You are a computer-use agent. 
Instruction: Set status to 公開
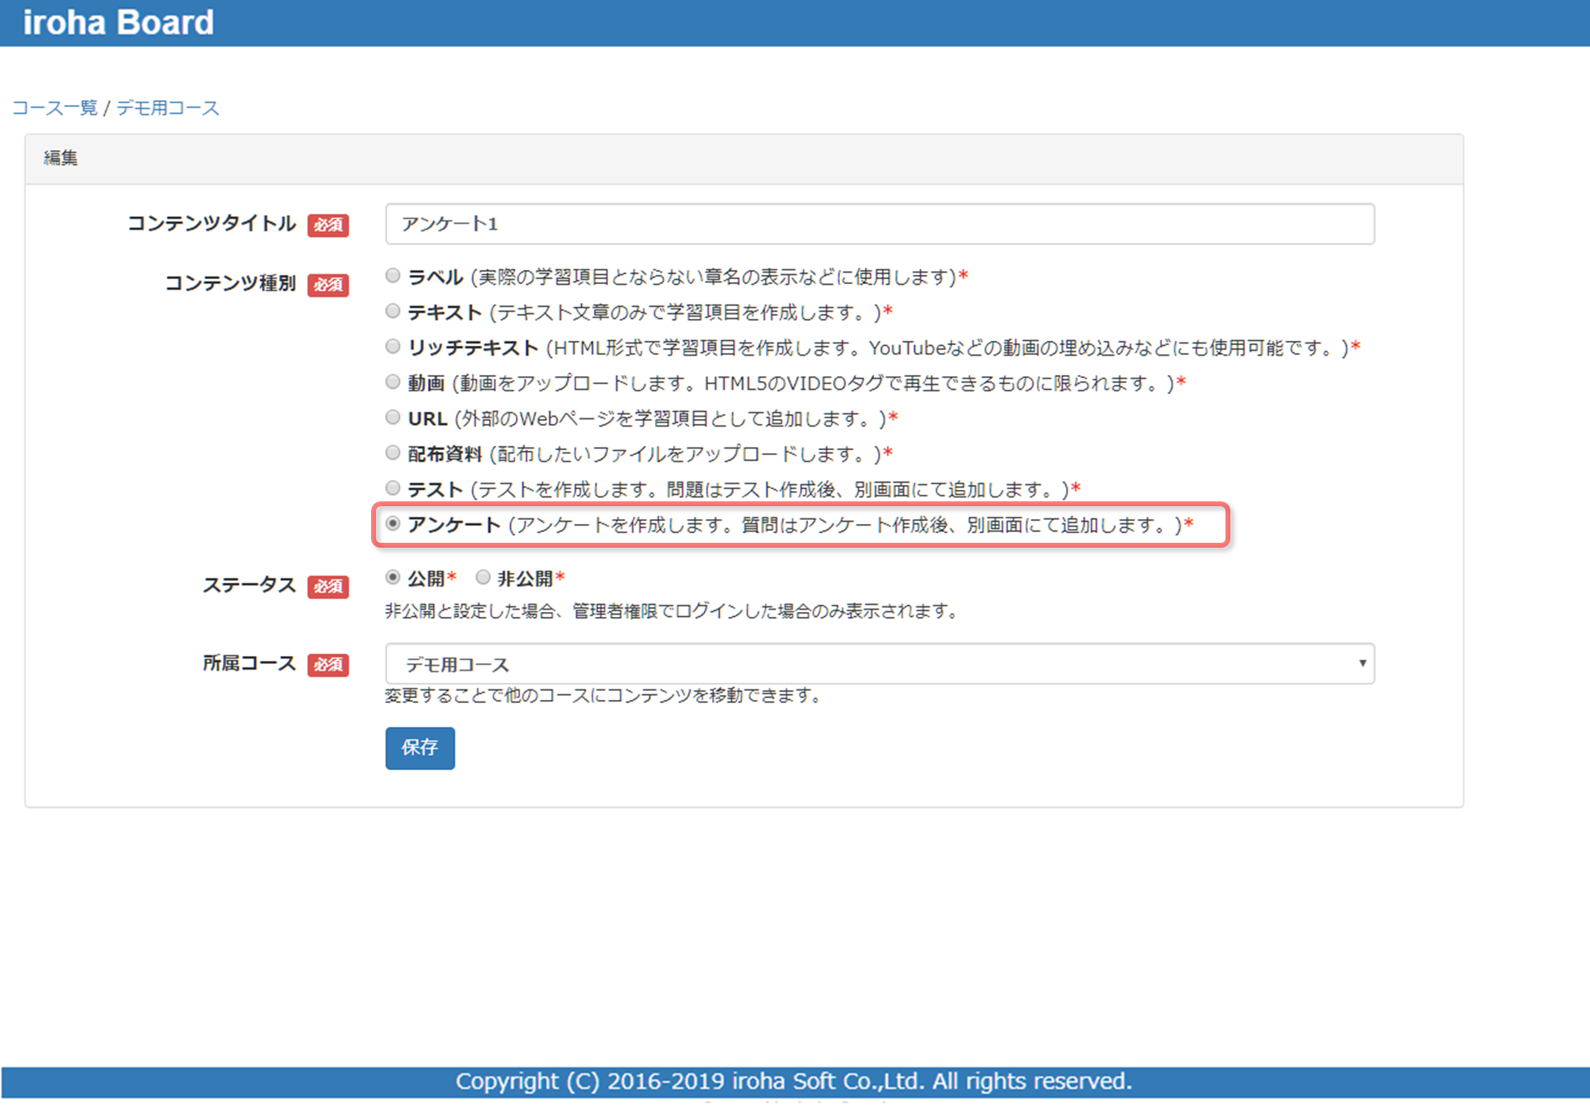click(x=393, y=577)
